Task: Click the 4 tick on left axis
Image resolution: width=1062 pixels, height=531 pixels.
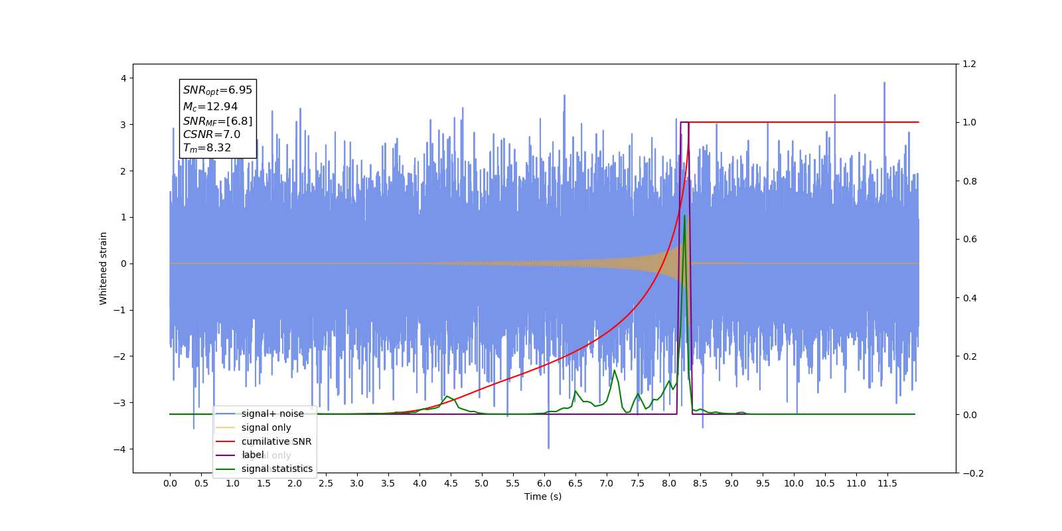Action: [x=123, y=78]
